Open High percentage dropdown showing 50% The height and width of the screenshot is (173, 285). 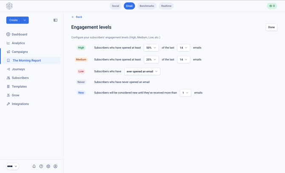pos(151,48)
